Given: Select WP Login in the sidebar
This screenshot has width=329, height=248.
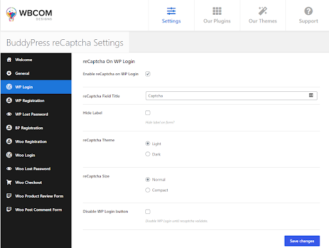Looking at the screenshot, I should pyautogui.click(x=36, y=87).
